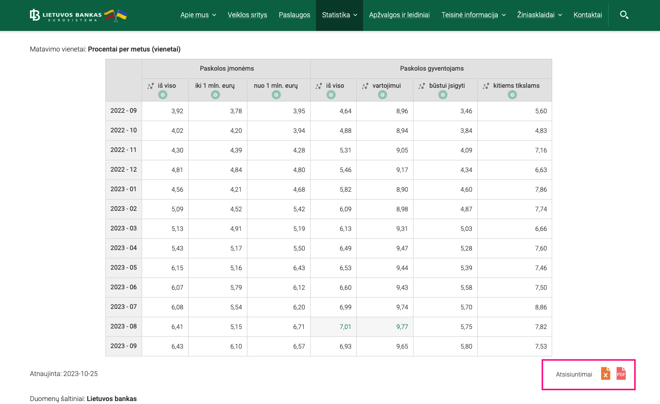Click the chart icon beside būstui įsigyti
660x404 pixels.
tap(422, 86)
